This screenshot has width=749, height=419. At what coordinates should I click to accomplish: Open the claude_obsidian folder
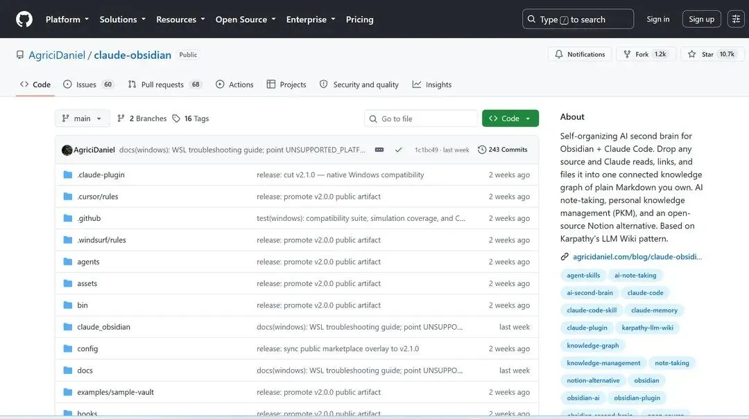(103, 327)
